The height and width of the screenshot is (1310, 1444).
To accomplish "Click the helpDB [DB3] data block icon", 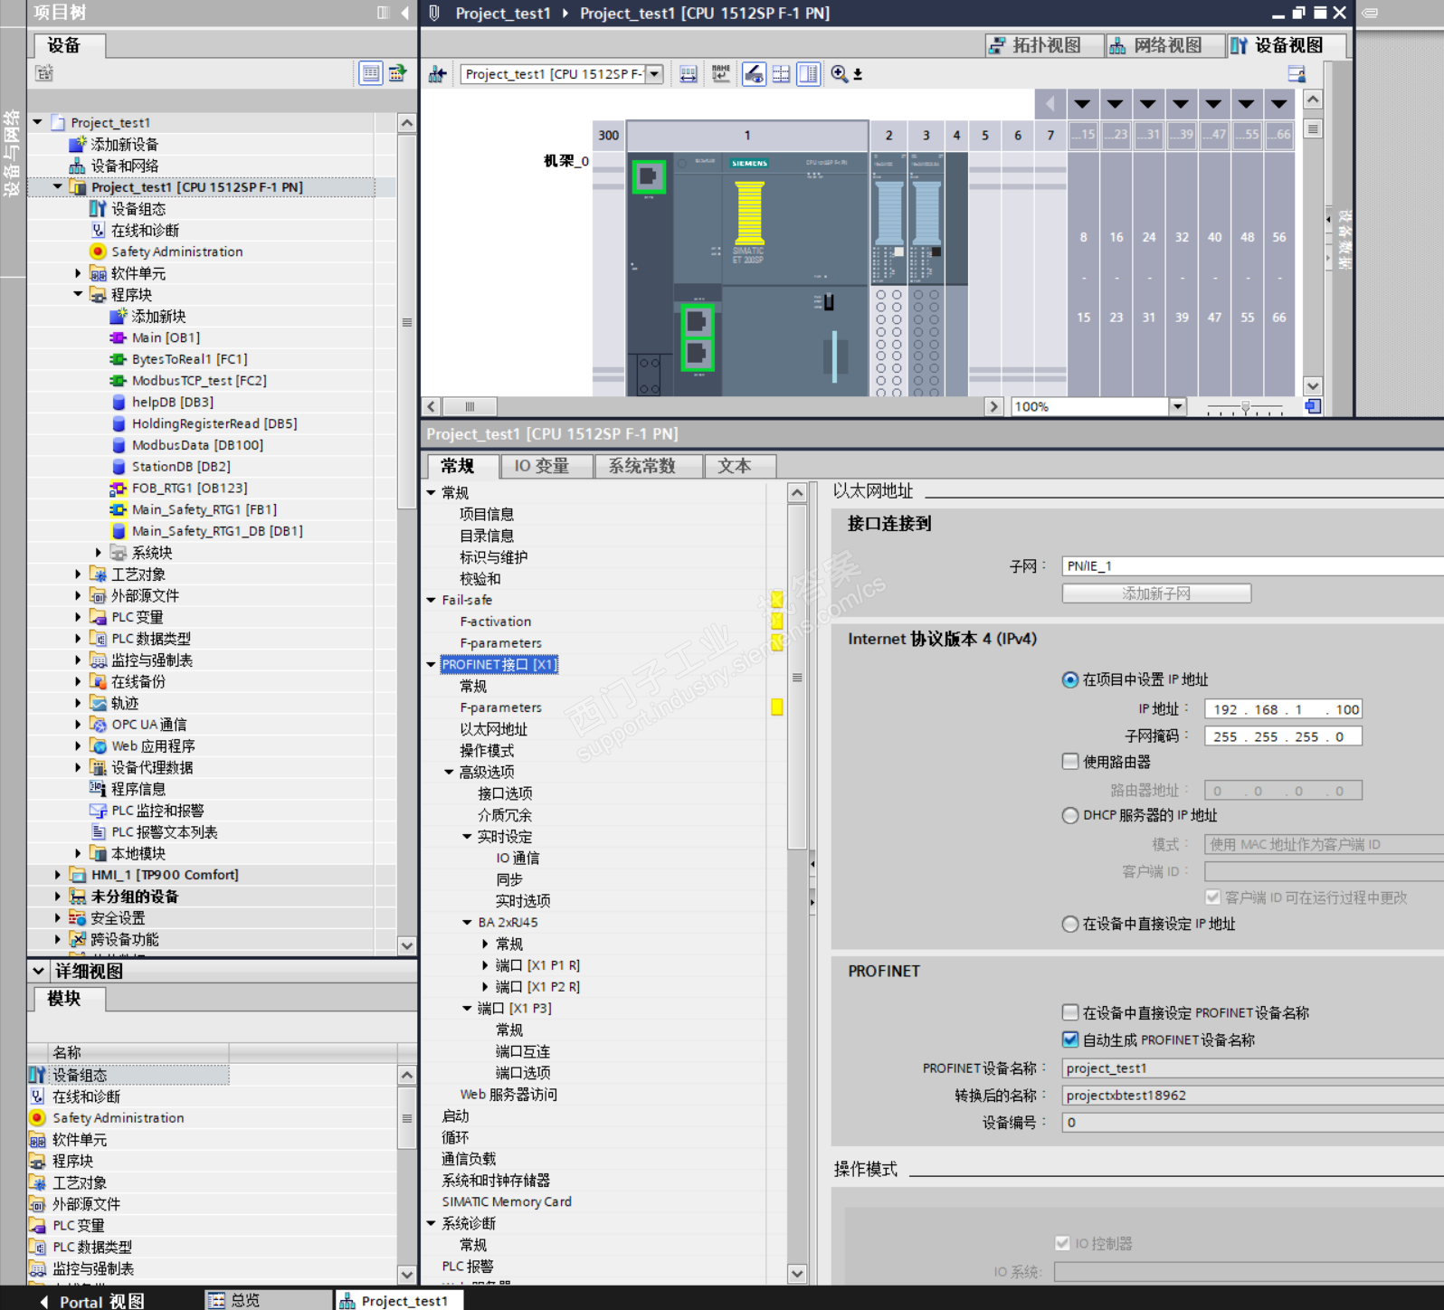I will coord(118,402).
